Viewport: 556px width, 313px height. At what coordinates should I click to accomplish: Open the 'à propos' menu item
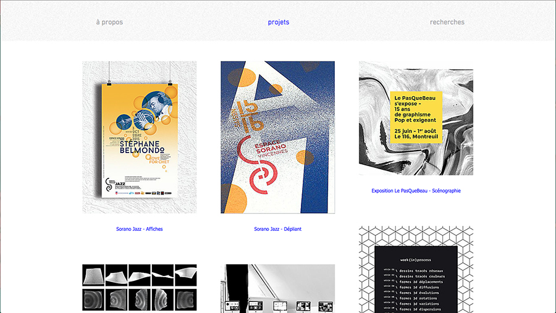point(109,22)
